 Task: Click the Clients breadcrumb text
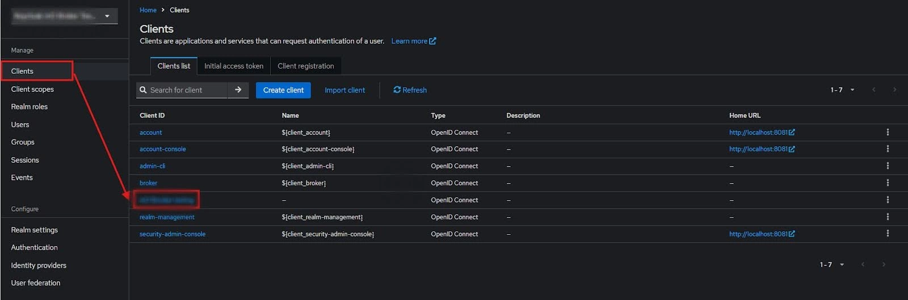pyautogui.click(x=179, y=10)
